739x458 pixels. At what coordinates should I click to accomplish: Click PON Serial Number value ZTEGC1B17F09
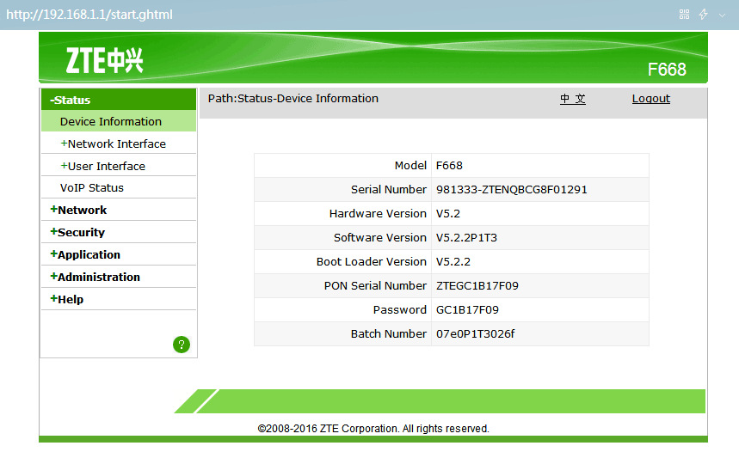477,286
